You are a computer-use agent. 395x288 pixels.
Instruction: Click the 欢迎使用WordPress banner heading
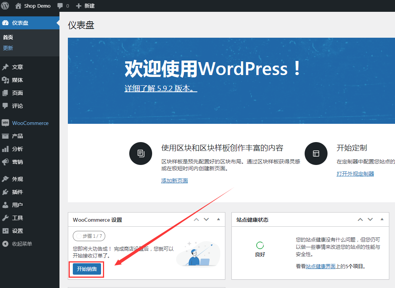pyautogui.click(x=213, y=69)
